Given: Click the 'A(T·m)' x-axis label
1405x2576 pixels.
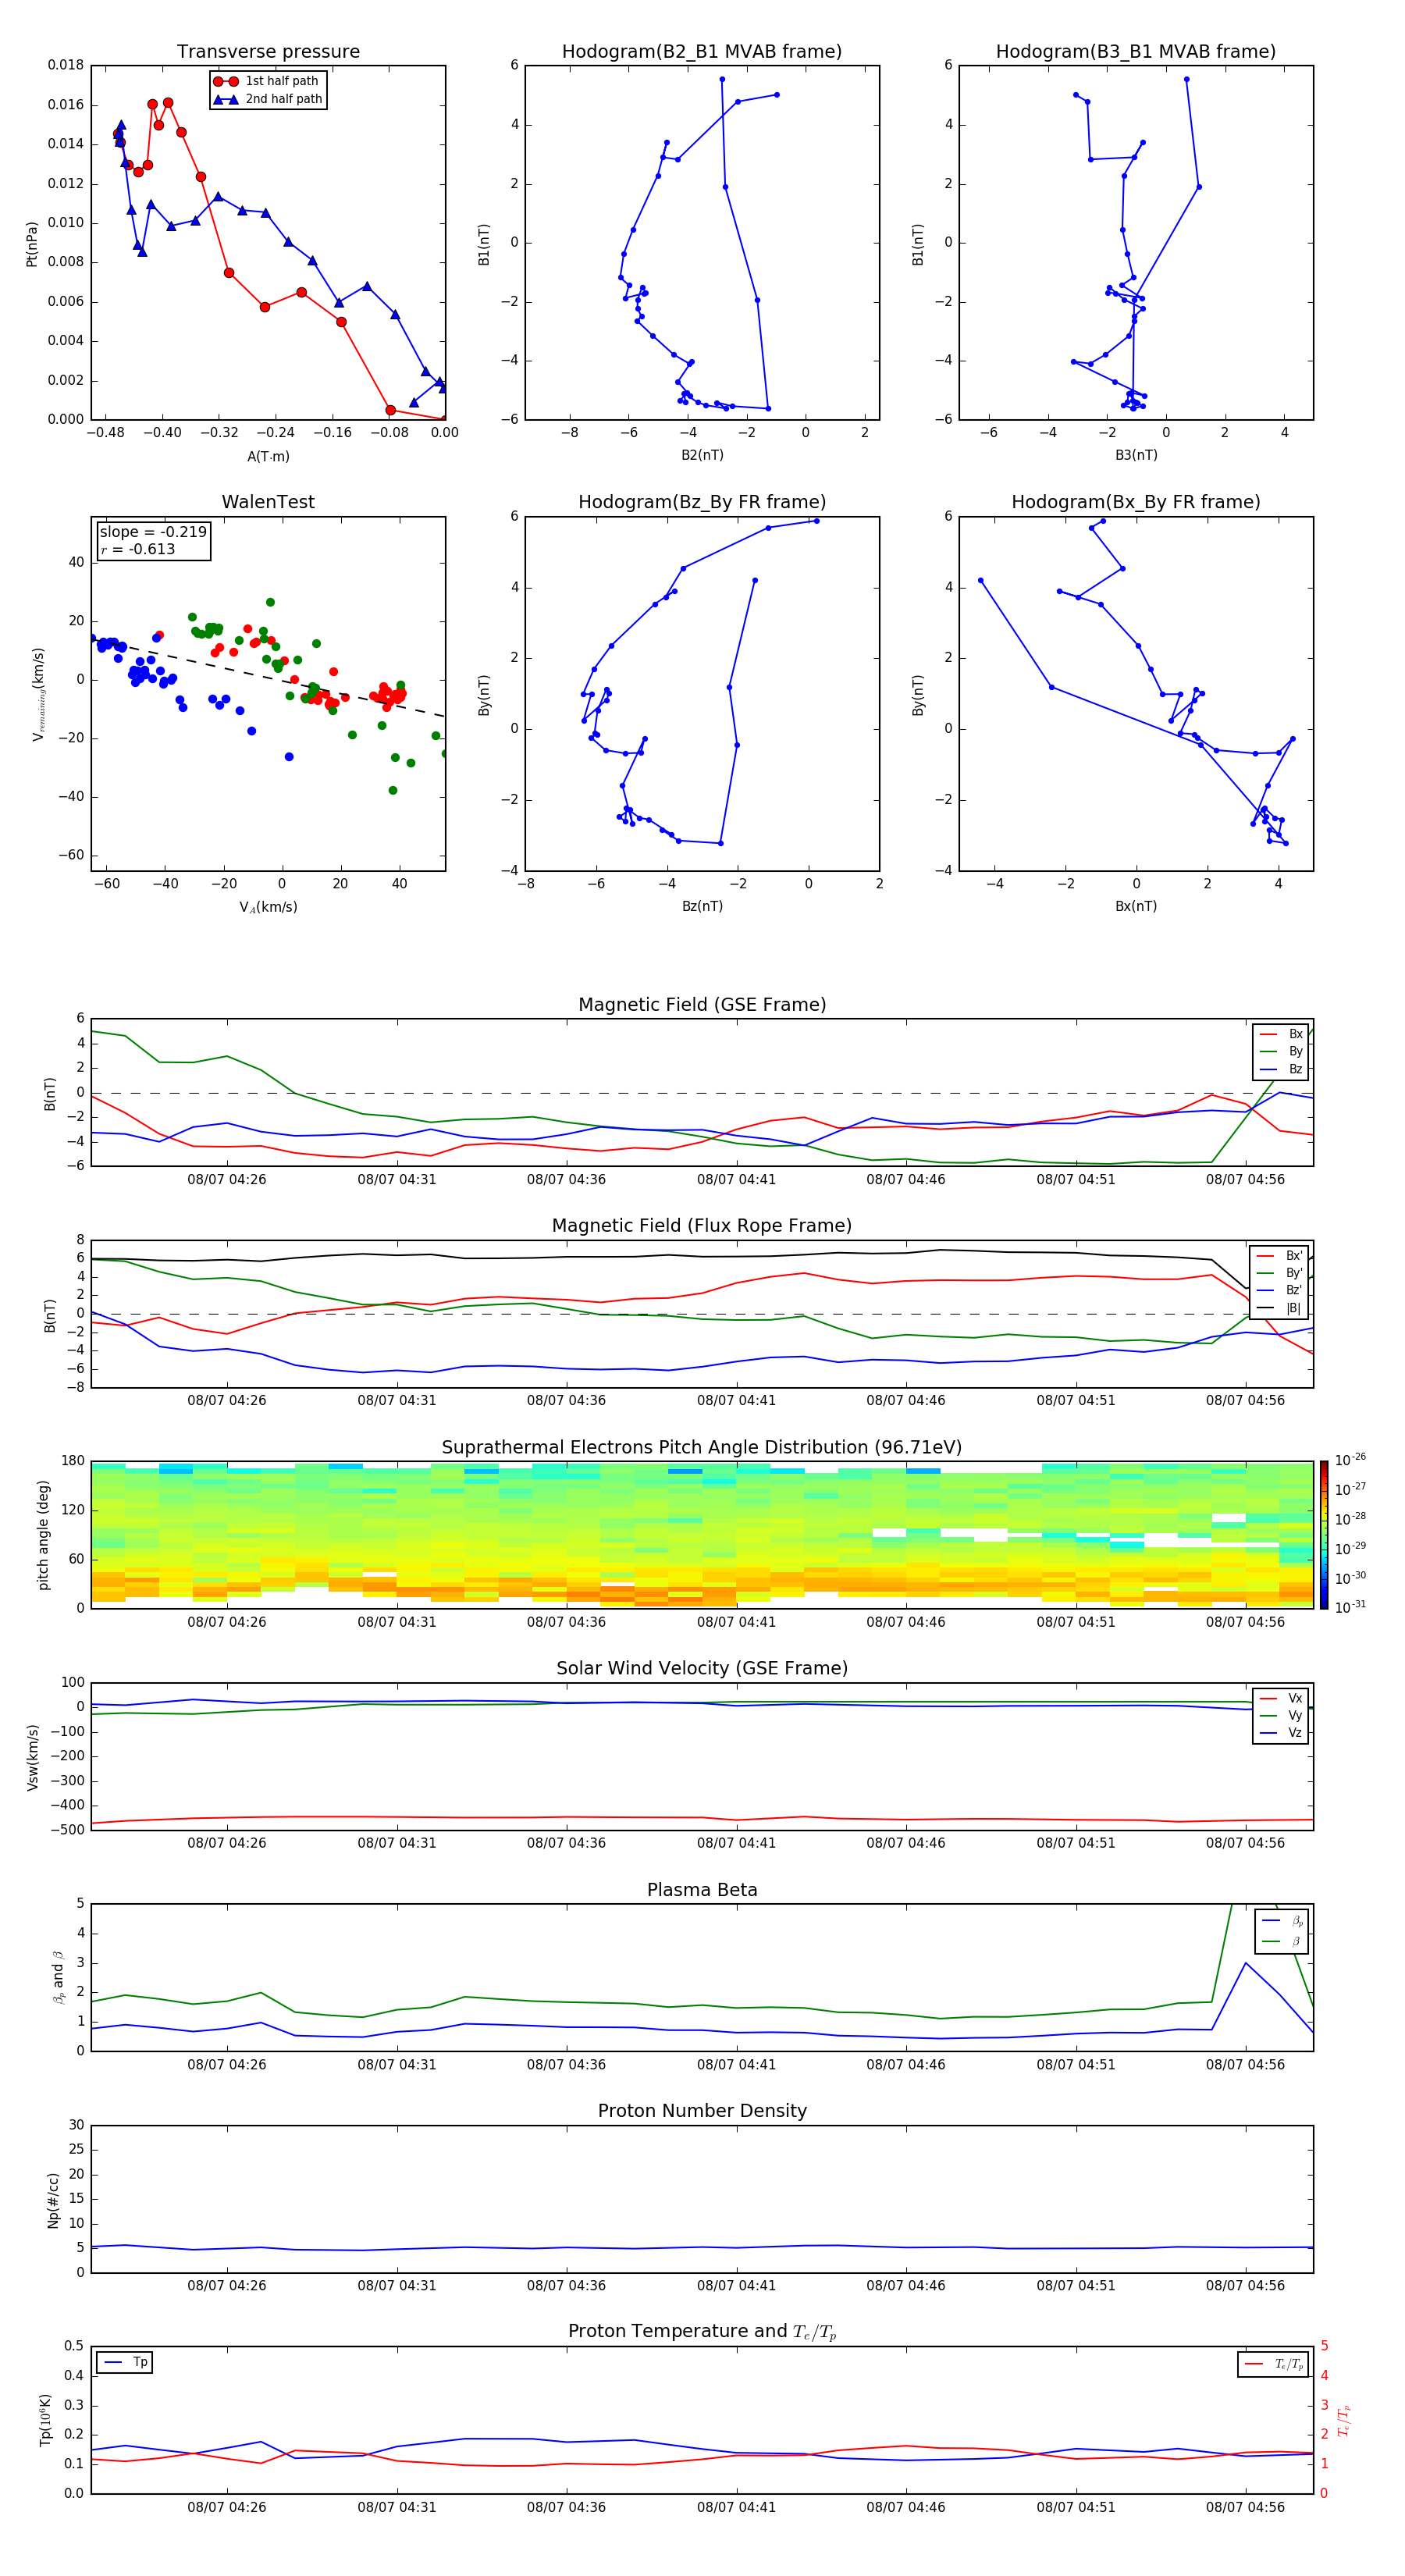Looking at the screenshot, I should [268, 456].
